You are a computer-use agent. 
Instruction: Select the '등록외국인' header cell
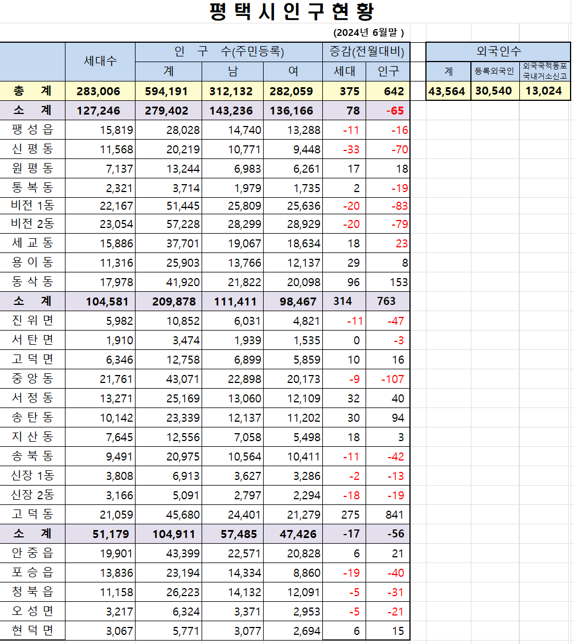(494, 71)
